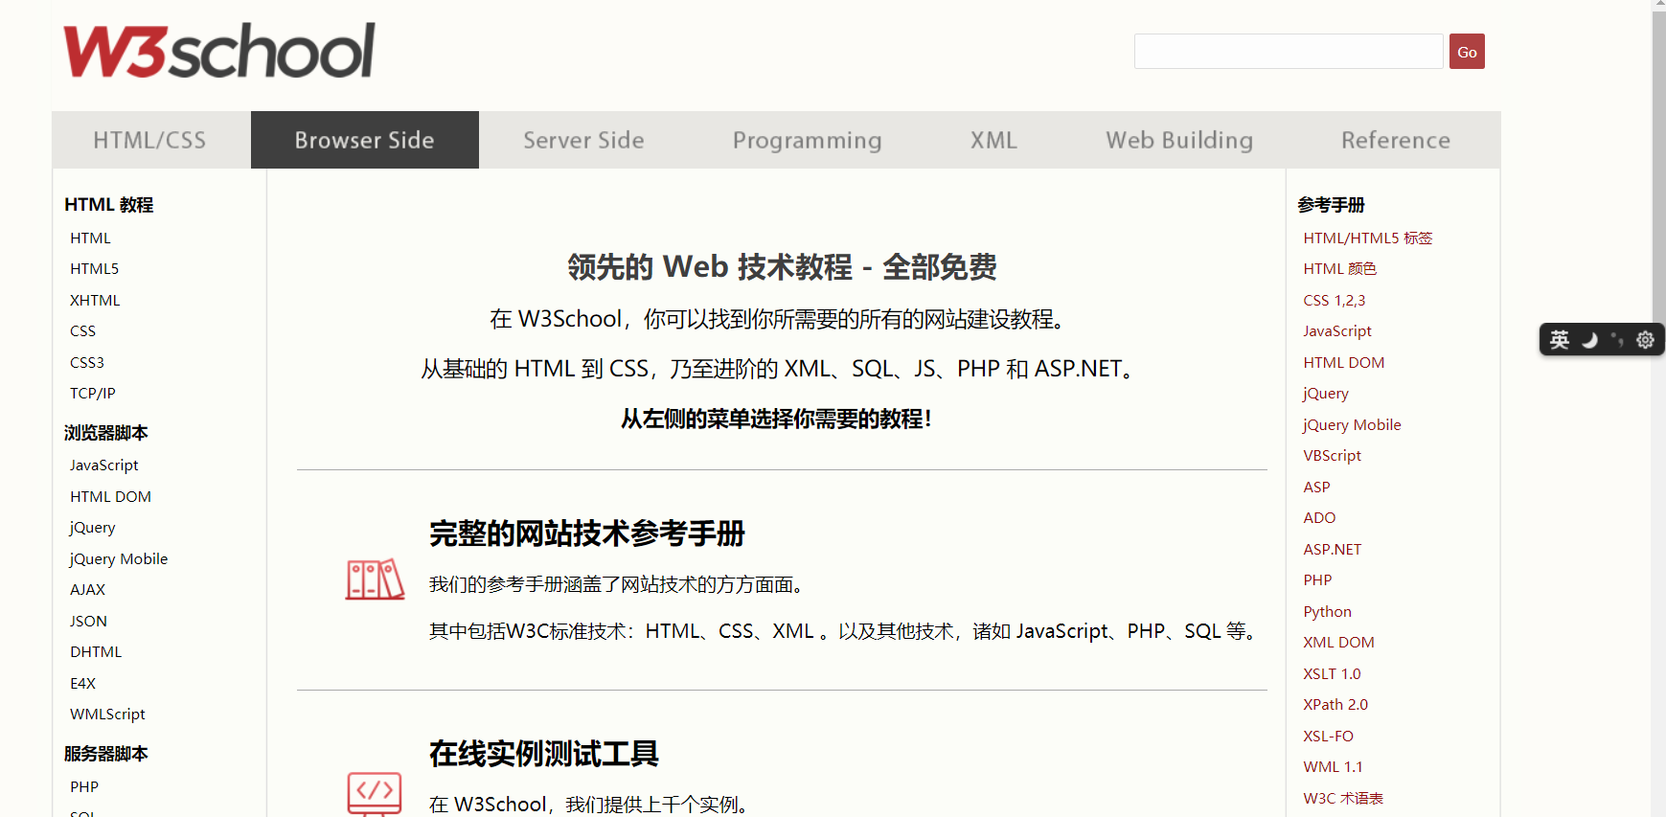Open the HTML 颜色 reference link

1339,269
